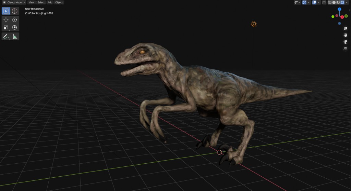Click the blue Z axis gizmo ball
The width and height of the screenshot is (351, 191).
(x=339, y=10)
